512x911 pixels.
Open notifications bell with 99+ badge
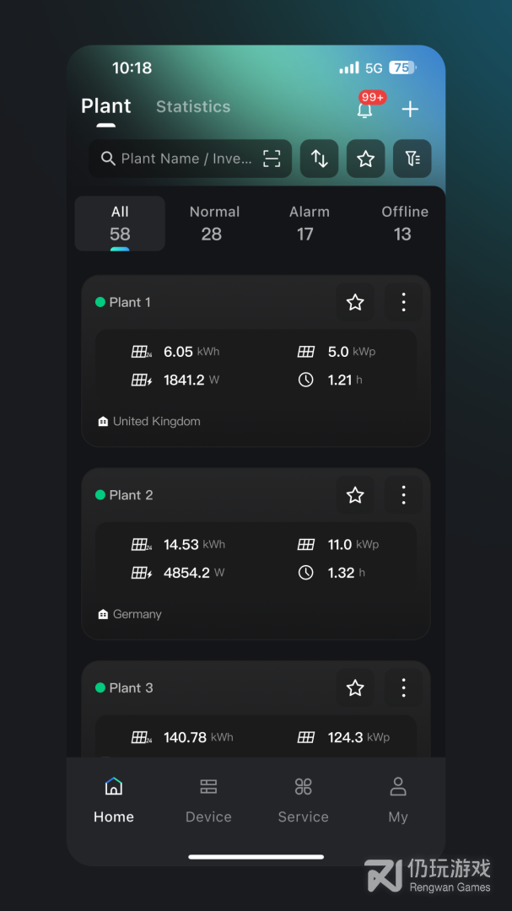pyautogui.click(x=365, y=109)
